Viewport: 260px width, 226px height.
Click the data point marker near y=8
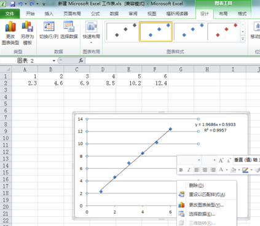pyautogui.click(x=143, y=153)
